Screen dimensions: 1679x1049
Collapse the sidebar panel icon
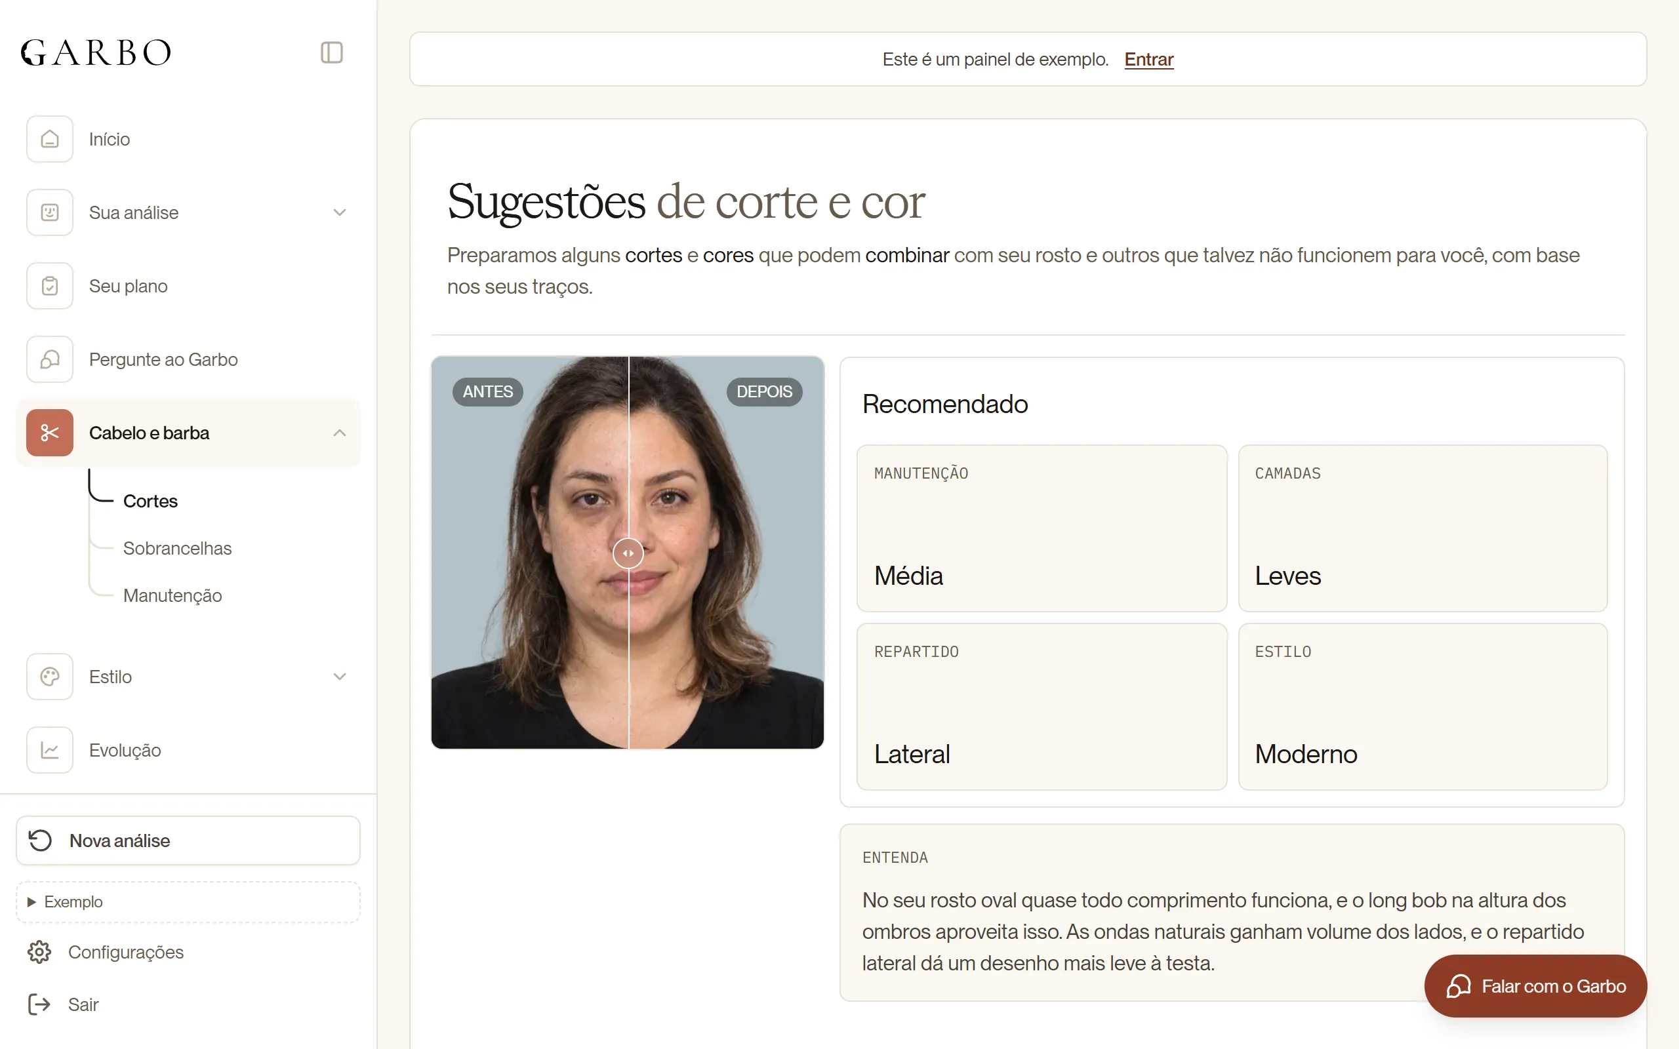tap(332, 52)
